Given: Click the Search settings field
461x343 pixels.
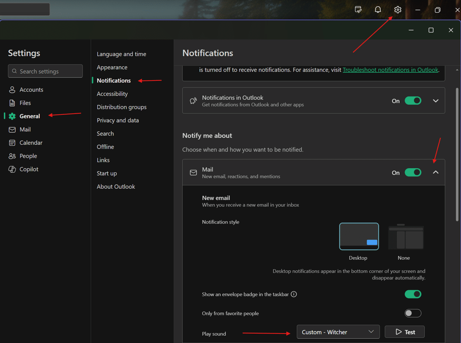Looking at the screenshot, I should point(45,71).
